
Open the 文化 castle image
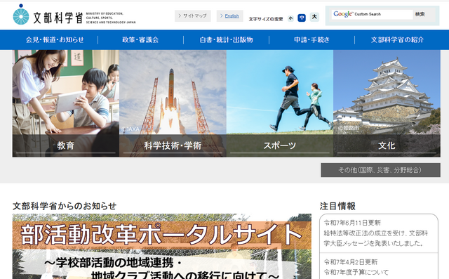coord(387,103)
